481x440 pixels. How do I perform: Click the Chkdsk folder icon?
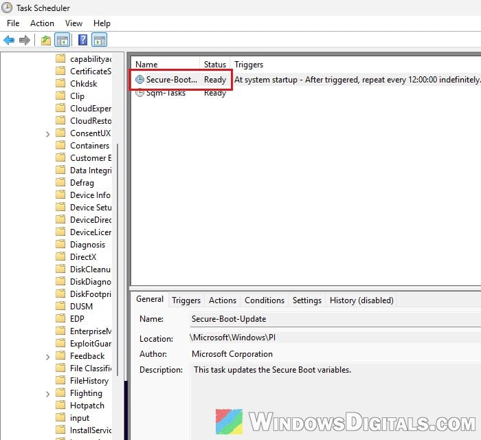pyautogui.click(x=60, y=83)
